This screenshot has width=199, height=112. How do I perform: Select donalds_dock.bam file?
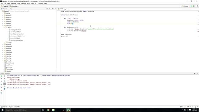(x=16, y=32)
